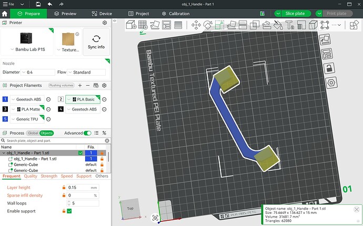Select the Scale tool icon
The image size is (363, 226).
pyautogui.click(x=219, y=25)
